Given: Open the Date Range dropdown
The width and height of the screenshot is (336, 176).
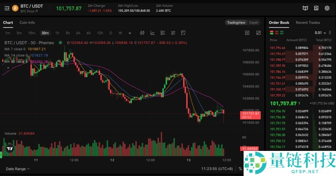Looking at the screenshot, I should click(x=18, y=169).
